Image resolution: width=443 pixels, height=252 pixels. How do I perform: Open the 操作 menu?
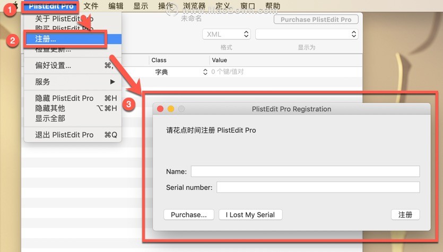tap(166, 6)
